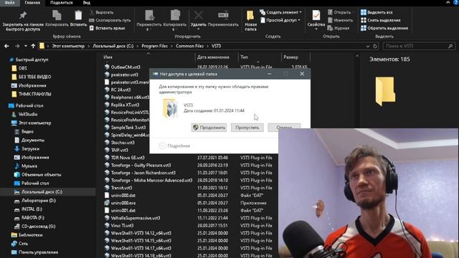Refresh the folder view

coord(375,46)
